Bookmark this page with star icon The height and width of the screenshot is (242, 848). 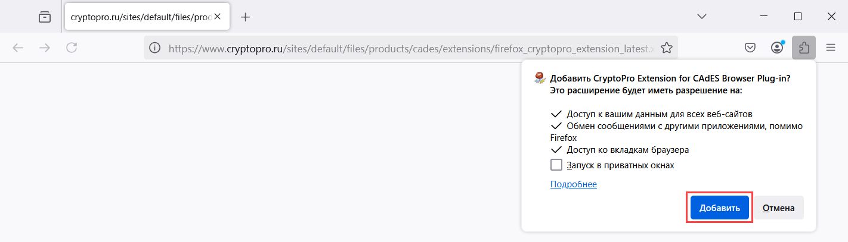pyautogui.click(x=667, y=48)
